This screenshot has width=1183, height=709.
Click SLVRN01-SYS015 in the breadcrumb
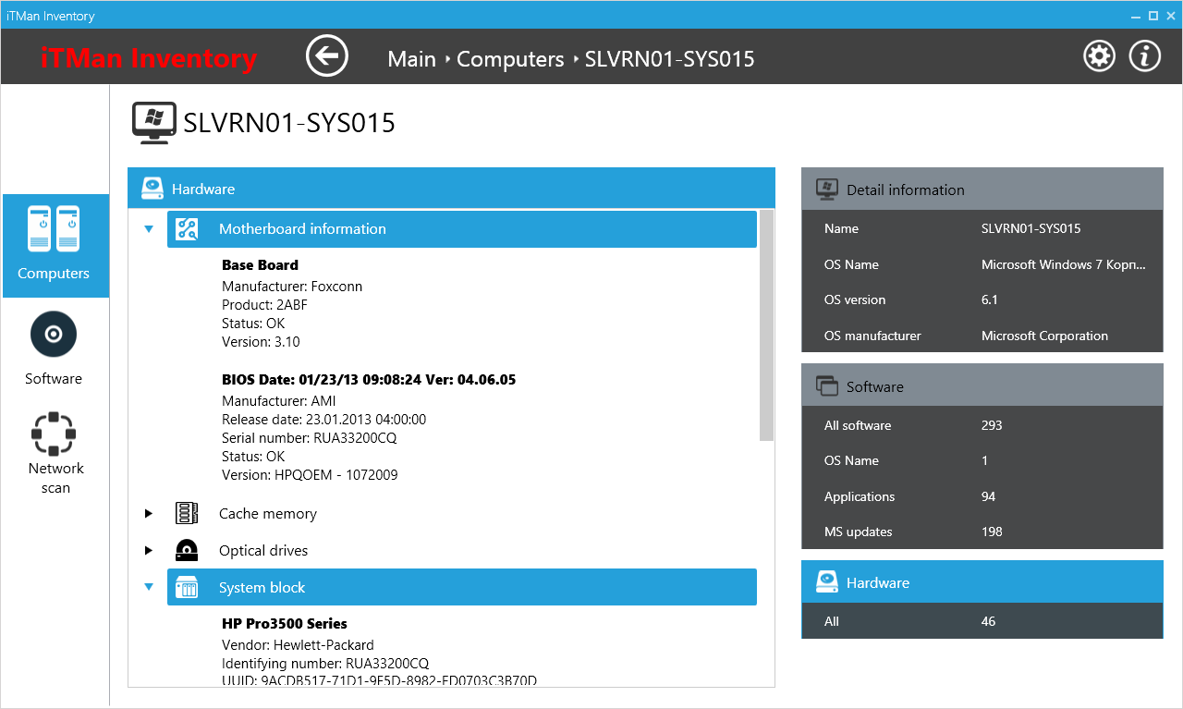(670, 59)
